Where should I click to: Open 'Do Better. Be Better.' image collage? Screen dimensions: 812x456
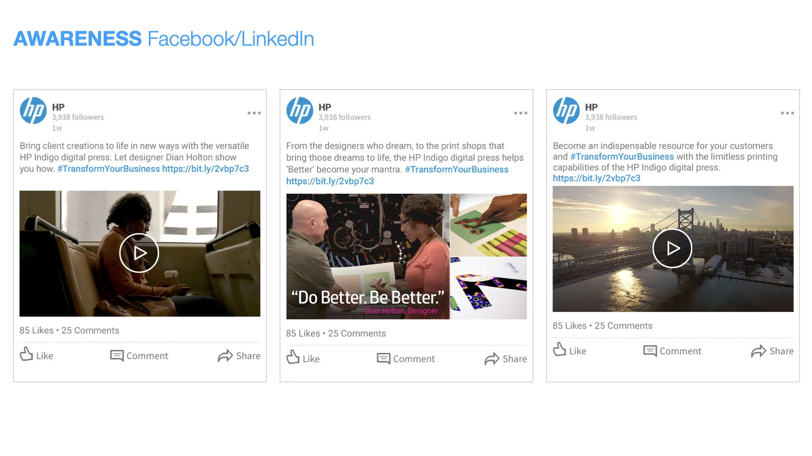point(406,256)
